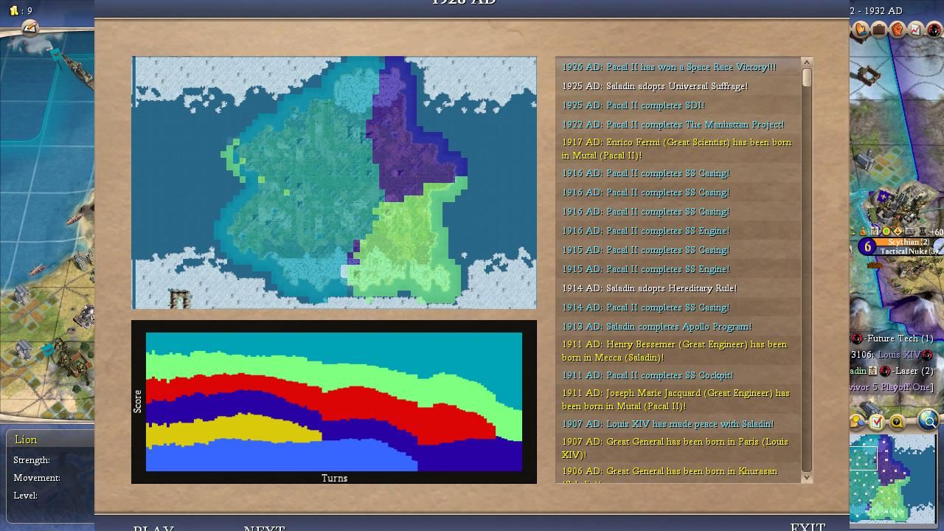The height and width of the screenshot is (531, 944).
Task: Open the red Military Advisor icon
Action: (x=934, y=30)
